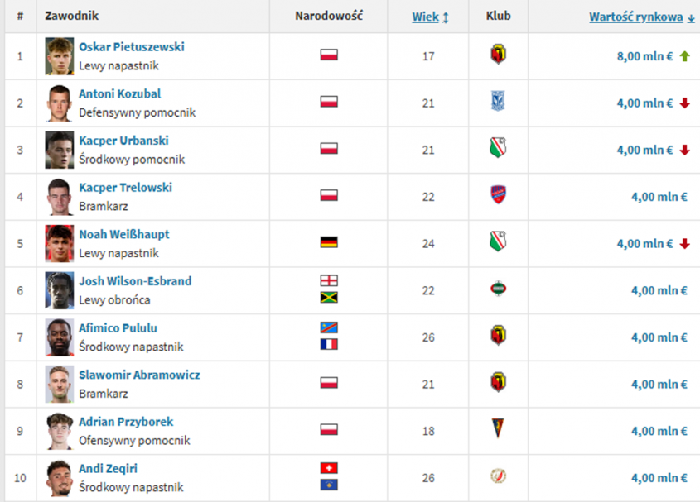Click club crest in Josh Wilson-Esbrand row
The width and height of the screenshot is (700, 502).
point(498,289)
